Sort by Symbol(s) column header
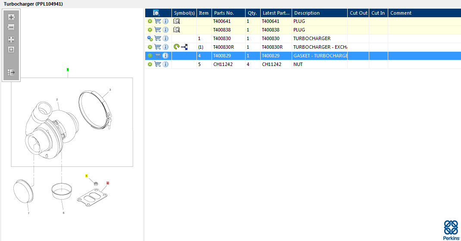461x241 pixels. point(184,13)
